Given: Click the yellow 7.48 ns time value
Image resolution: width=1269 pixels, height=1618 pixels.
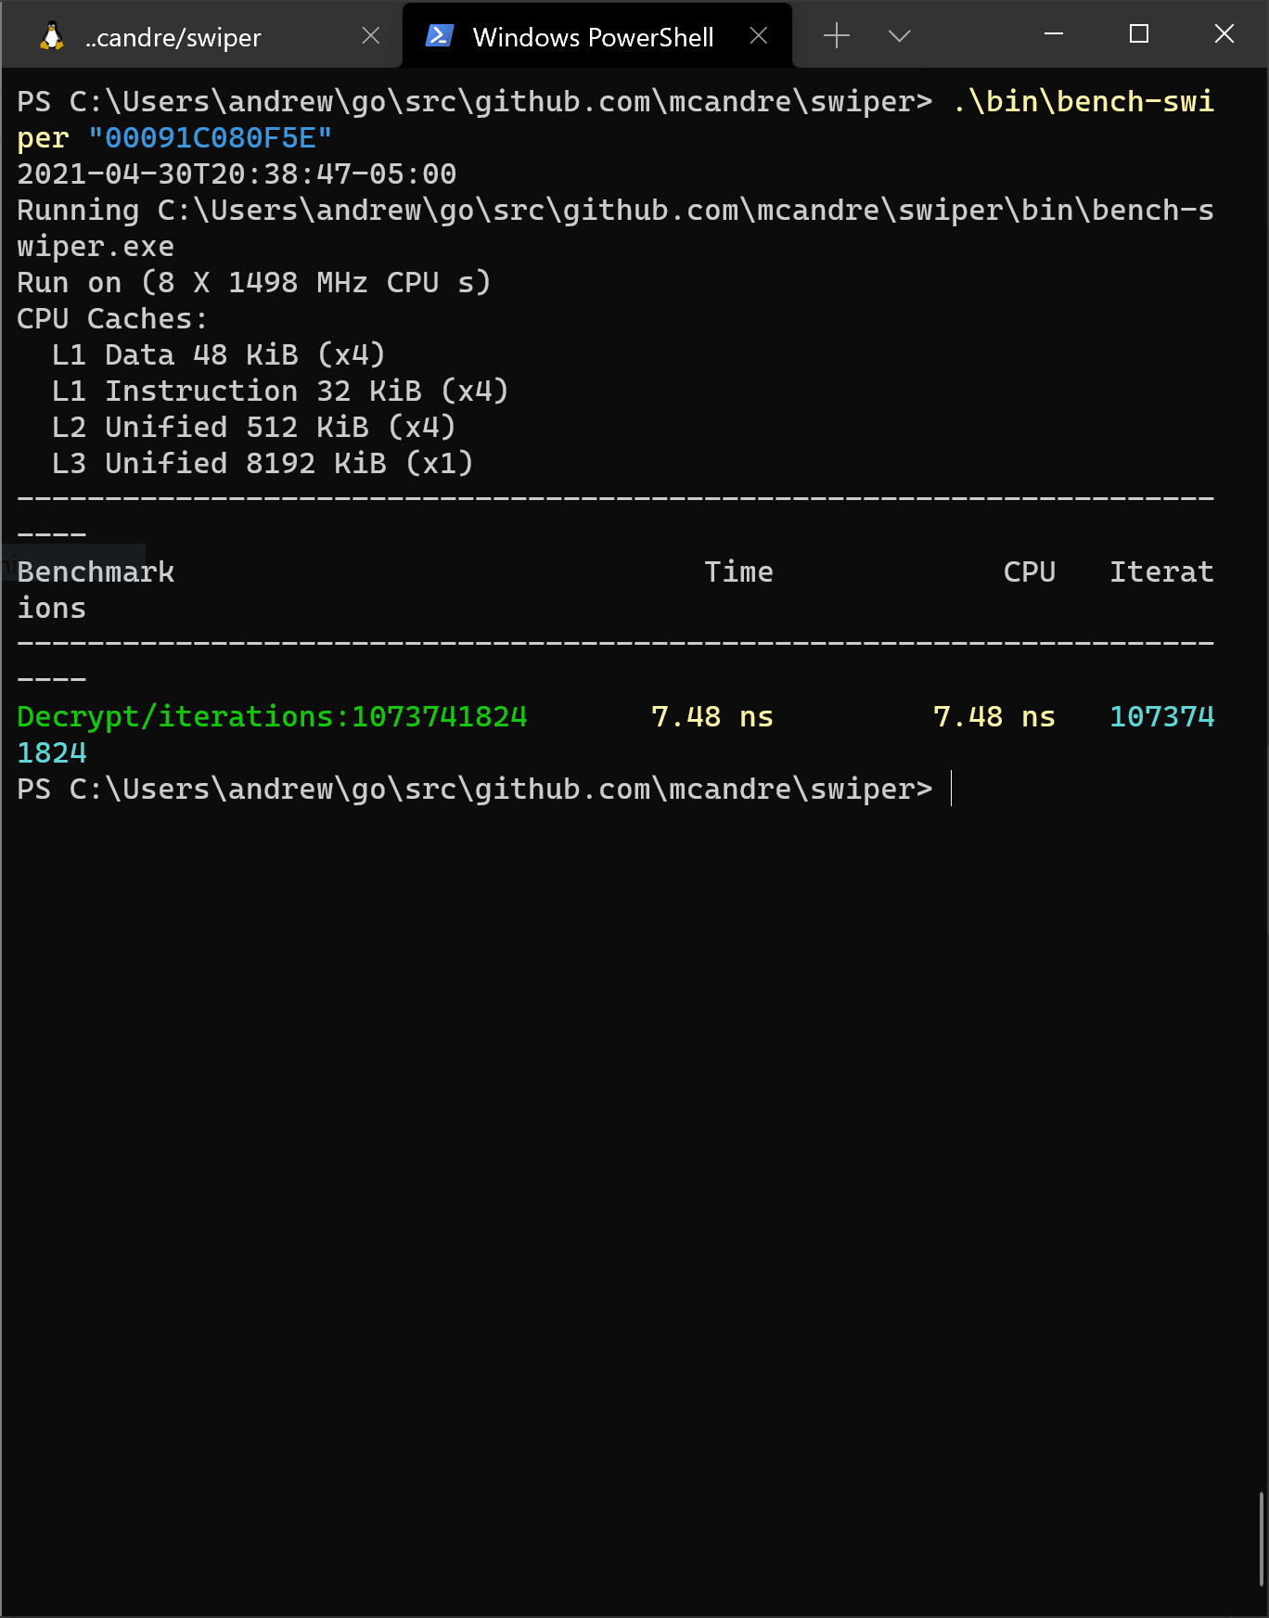Looking at the screenshot, I should (714, 716).
